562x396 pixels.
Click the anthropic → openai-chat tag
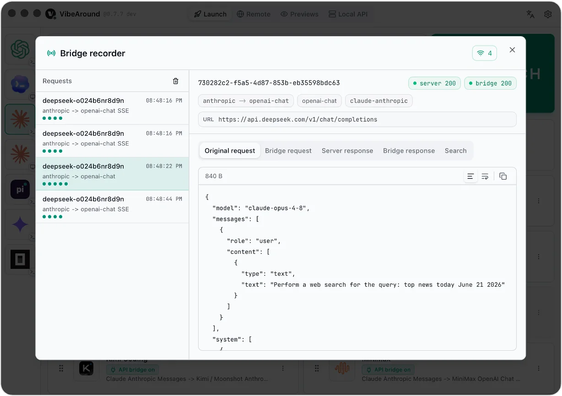[246, 101]
